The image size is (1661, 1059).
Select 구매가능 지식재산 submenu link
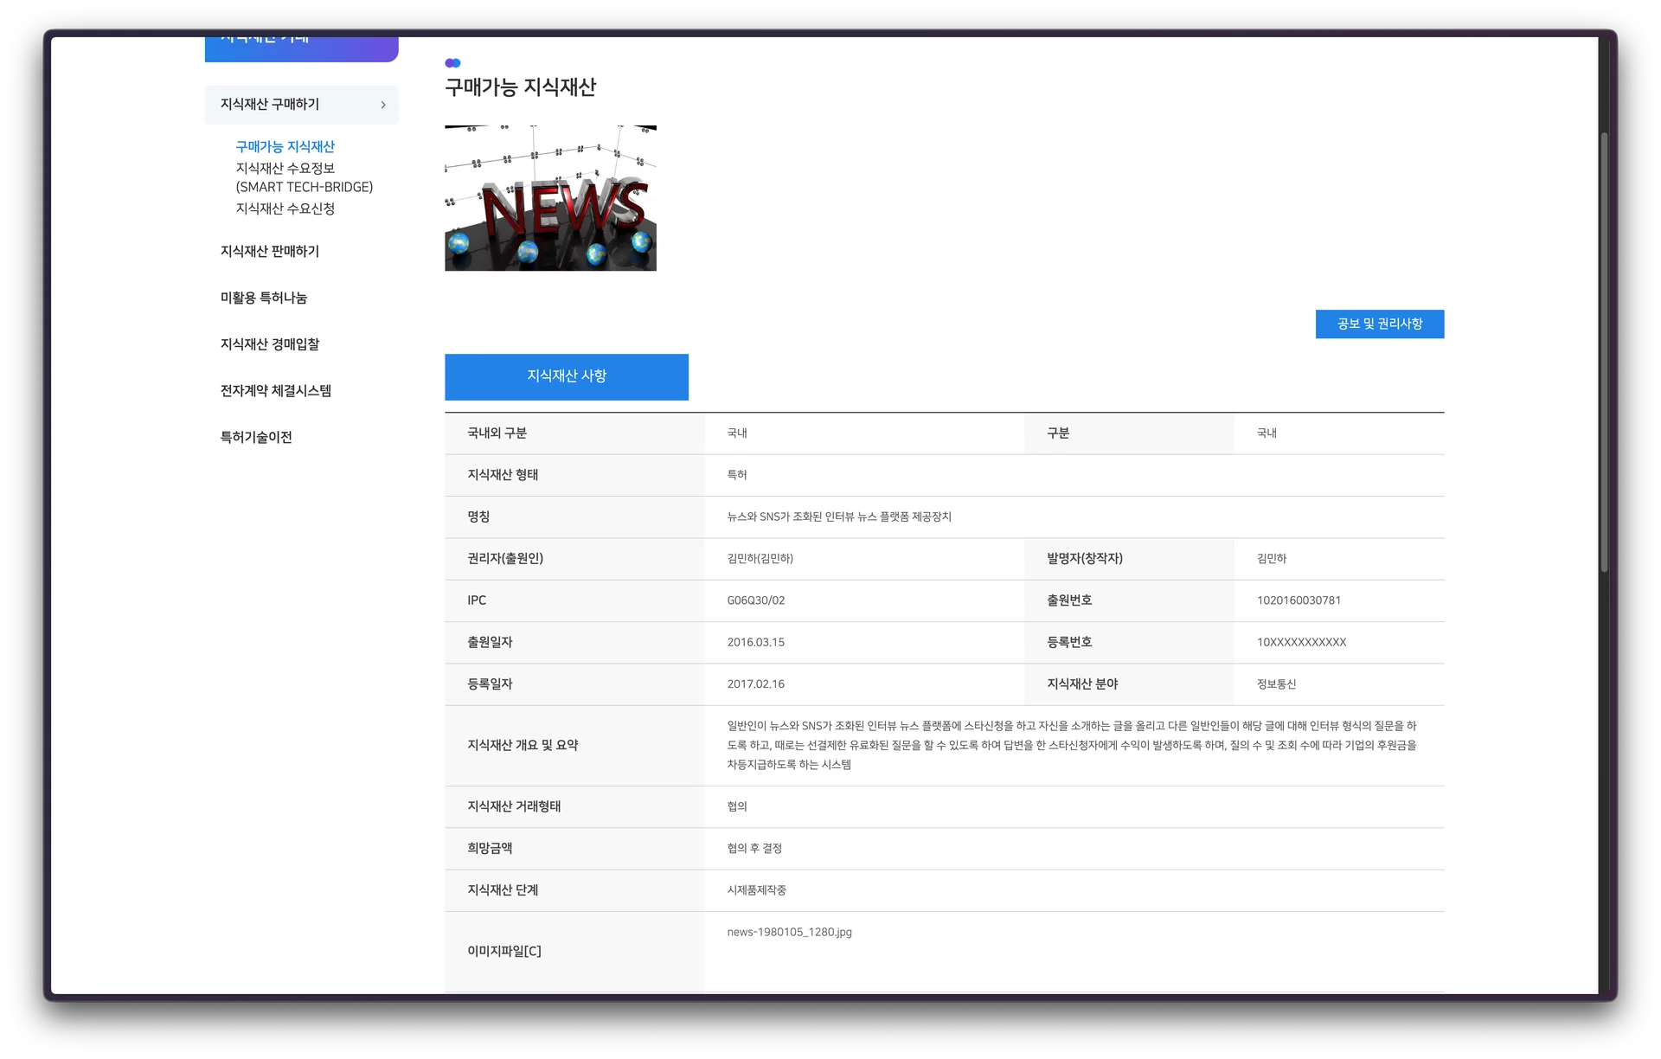[x=285, y=147]
